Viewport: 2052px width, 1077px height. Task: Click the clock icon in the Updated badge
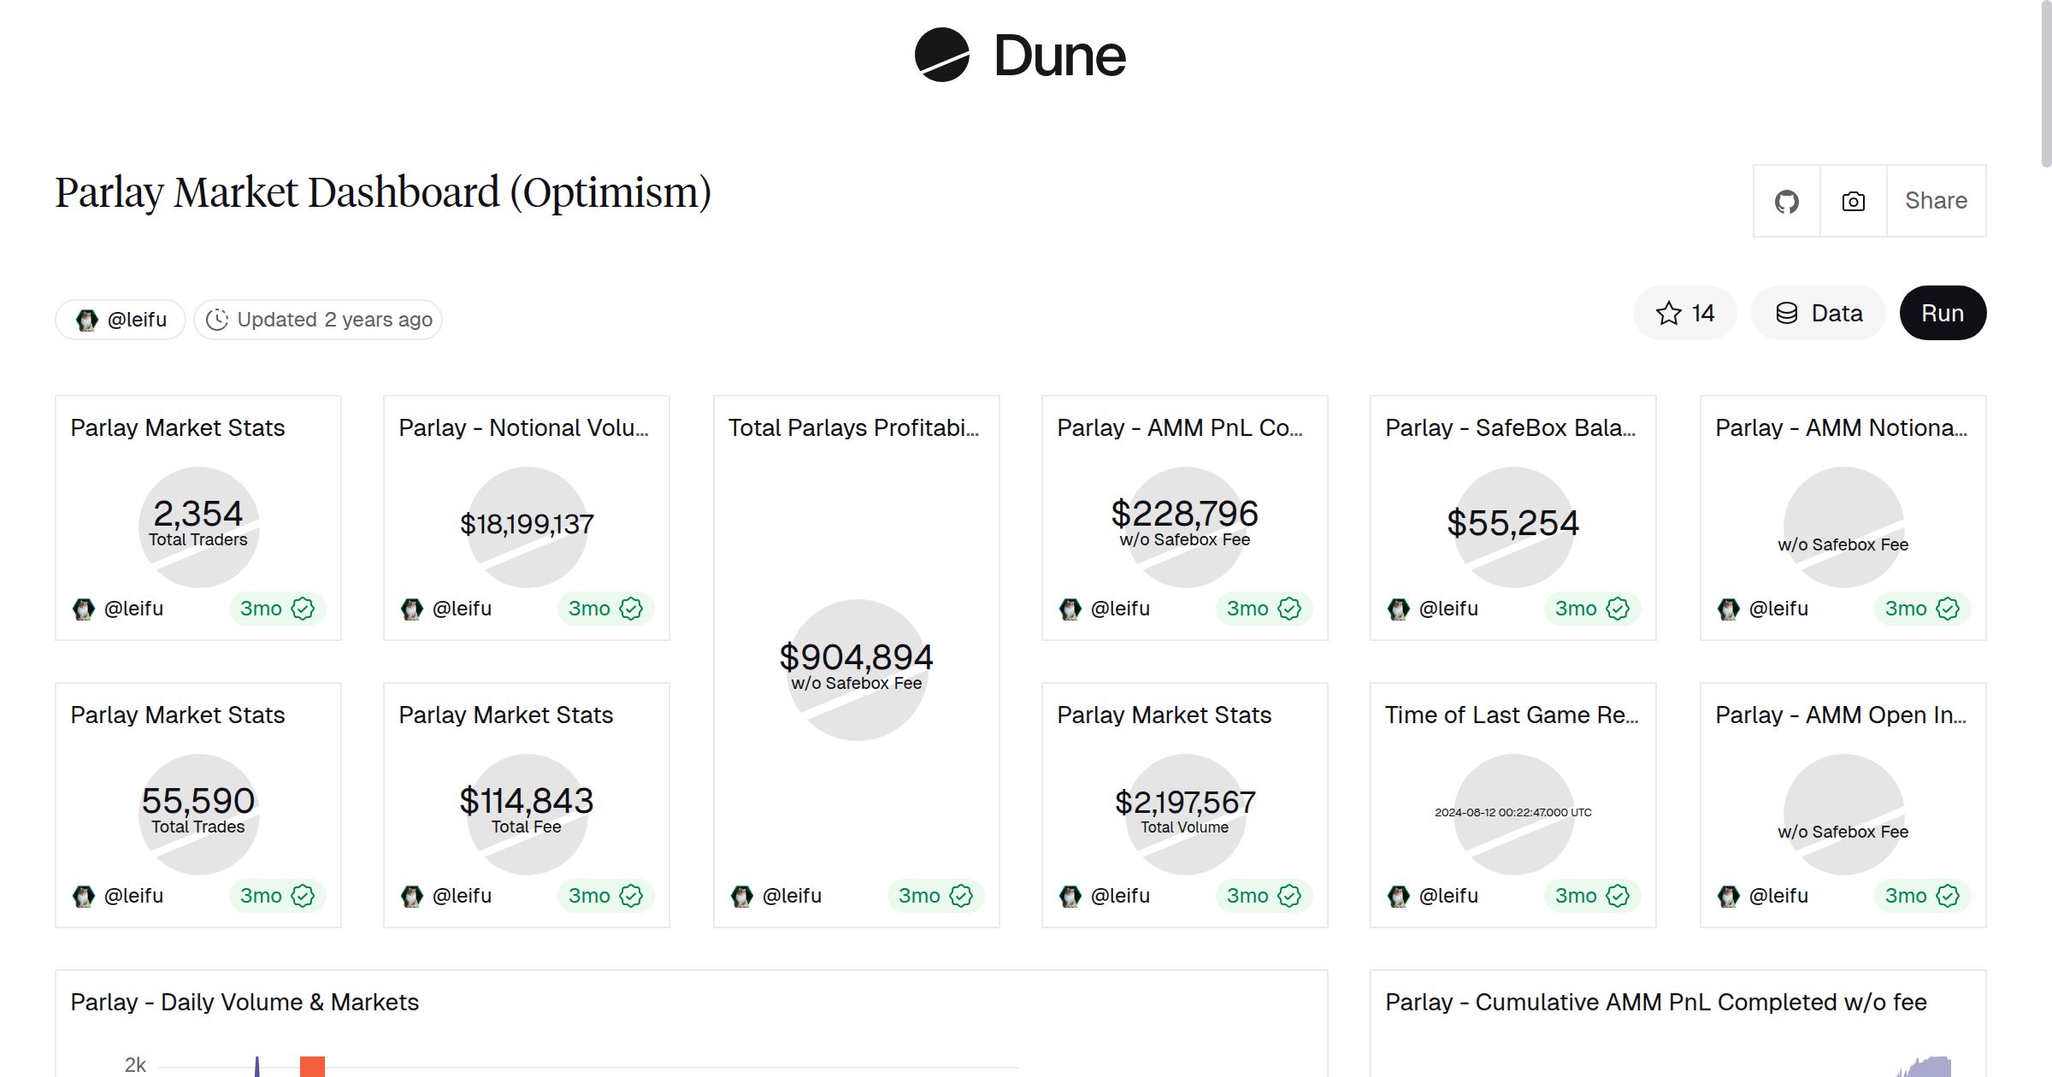(x=219, y=318)
